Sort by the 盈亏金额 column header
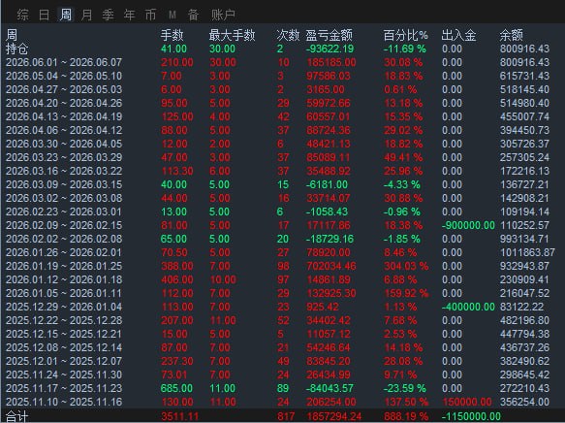The height and width of the screenshot is (423, 565). pyautogui.click(x=329, y=35)
